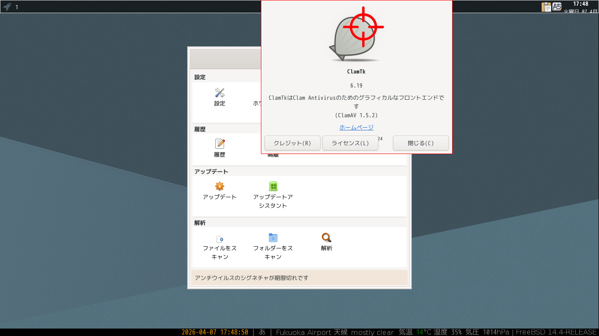599x336 pixels.
Task: Select workspace 1 in the top panel
Action: point(17,7)
